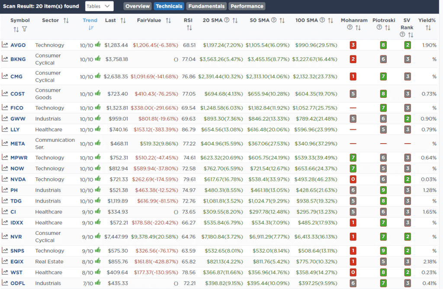Click NVR last price $7,447.99

point(116,237)
